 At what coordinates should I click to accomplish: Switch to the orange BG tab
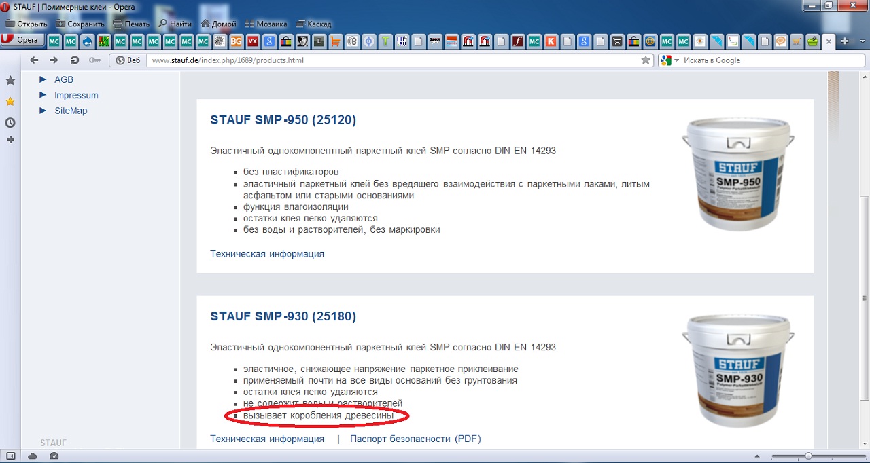click(x=236, y=41)
